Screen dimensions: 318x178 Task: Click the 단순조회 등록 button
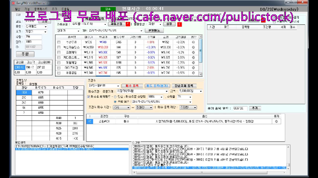click(184, 86)
